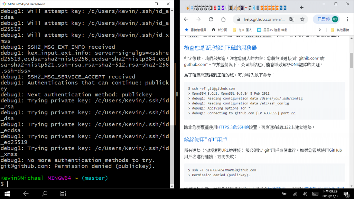The width and height of the screenshot is (354, 199).
Task: Expand the 其他書籤 folder
Action: [x=340, y=30]
